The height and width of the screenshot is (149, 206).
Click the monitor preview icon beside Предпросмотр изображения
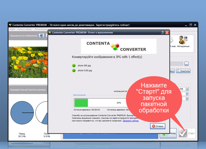pos(41,36)
